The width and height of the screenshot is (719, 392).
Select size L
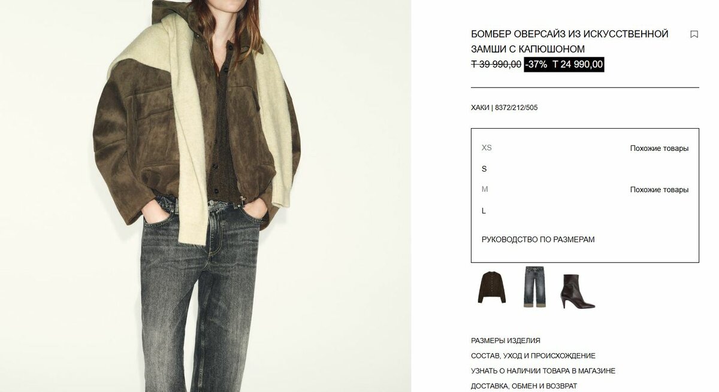tap(484, 211)
